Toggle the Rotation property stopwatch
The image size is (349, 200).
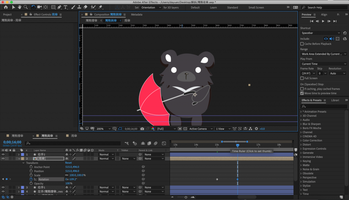click(x=31, y=179)
